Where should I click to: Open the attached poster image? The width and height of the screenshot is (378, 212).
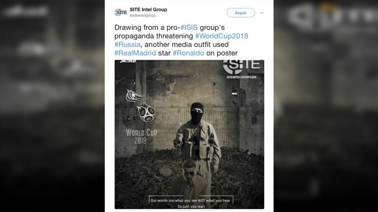click(189, 134)
